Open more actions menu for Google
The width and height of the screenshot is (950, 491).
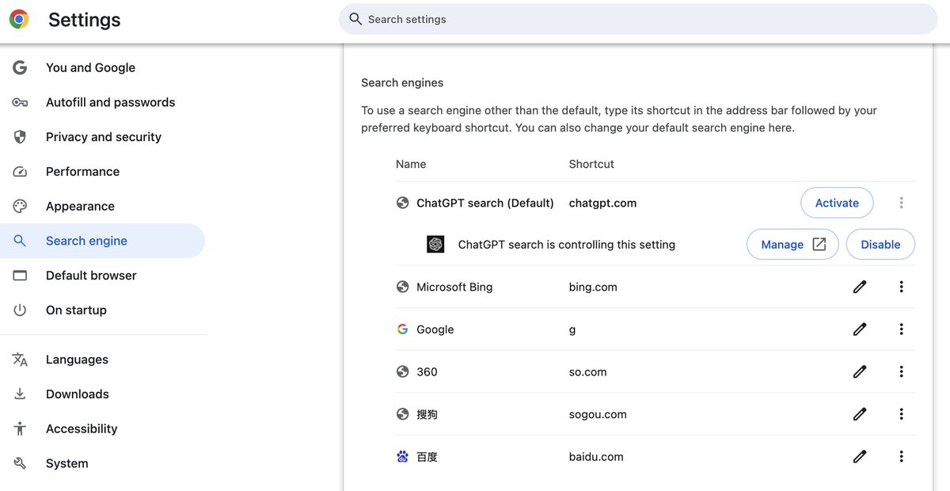coord(901,329)
